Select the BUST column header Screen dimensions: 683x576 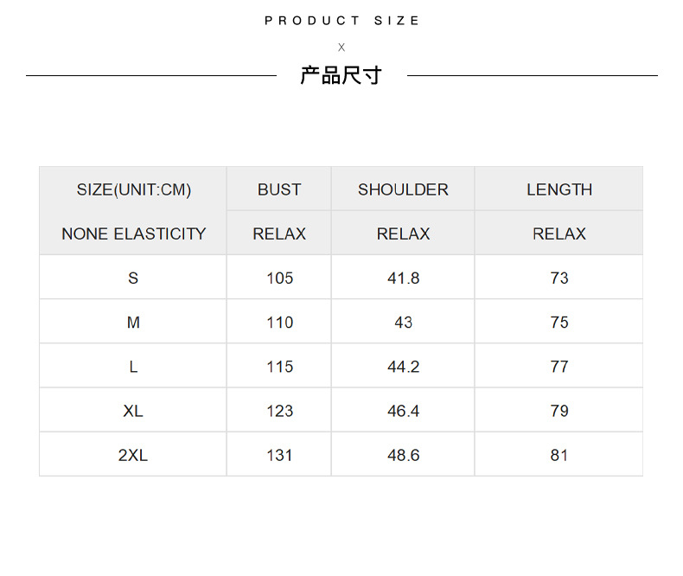click(x=279, y=189)
